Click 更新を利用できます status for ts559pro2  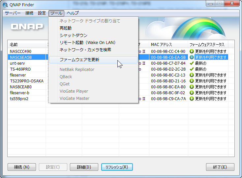tap(211, 99)
